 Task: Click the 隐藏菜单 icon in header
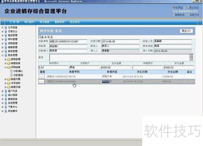pos(174,15)
